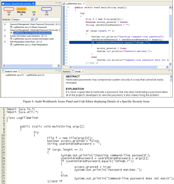Screen dimensions: 174x184
Task: Select LogFileWriter.java:13 (Empty Password) issue
Action: tap(30, 27)
